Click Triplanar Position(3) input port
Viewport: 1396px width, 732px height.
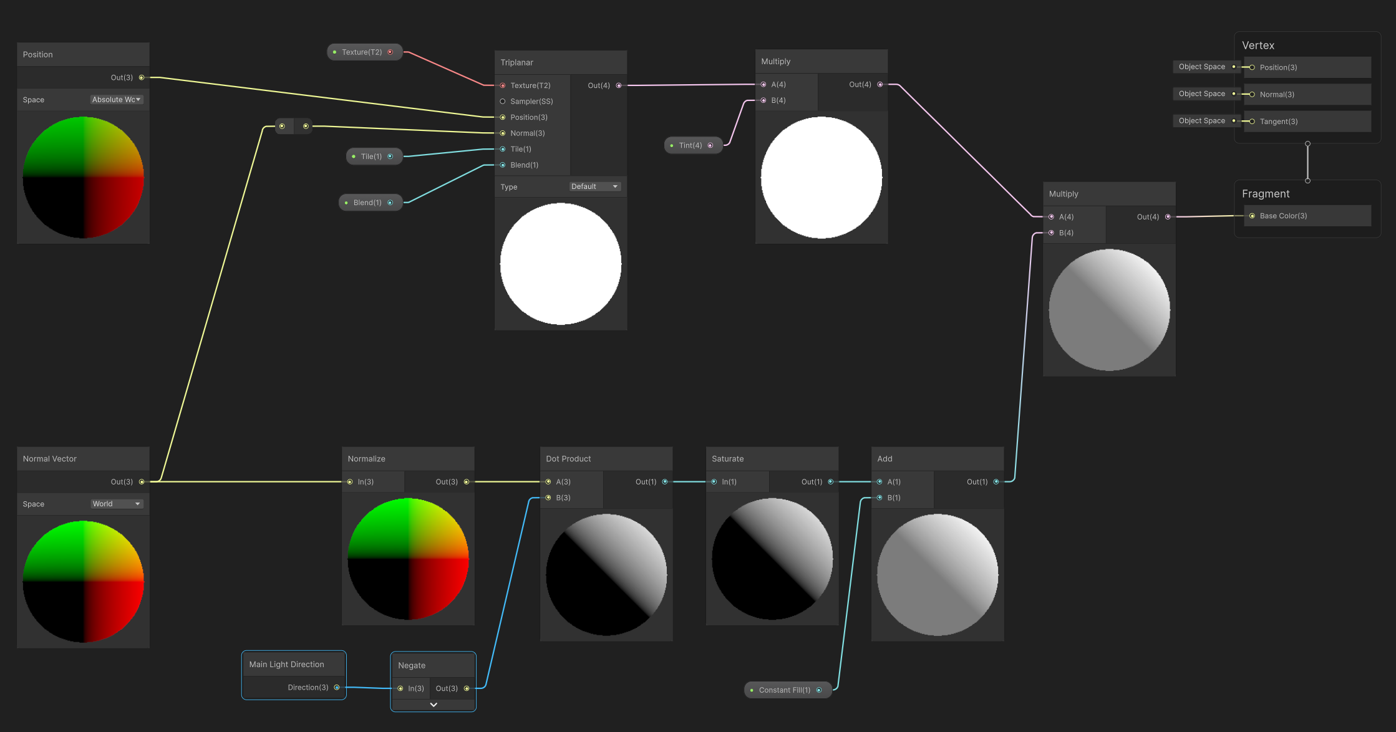click(x=503, y=117)
